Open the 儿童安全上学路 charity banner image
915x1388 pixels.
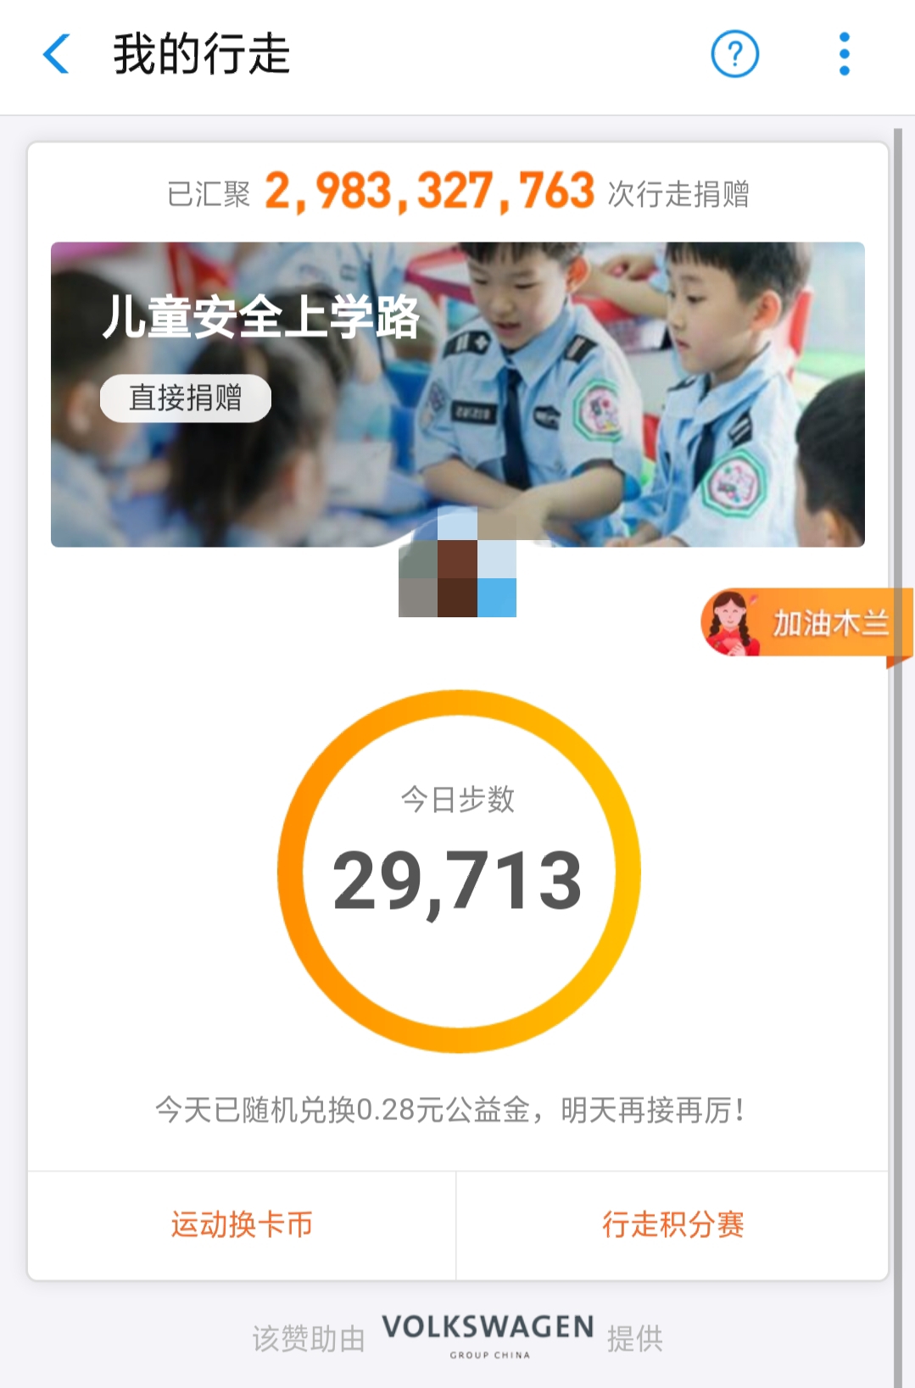[458, 394]
